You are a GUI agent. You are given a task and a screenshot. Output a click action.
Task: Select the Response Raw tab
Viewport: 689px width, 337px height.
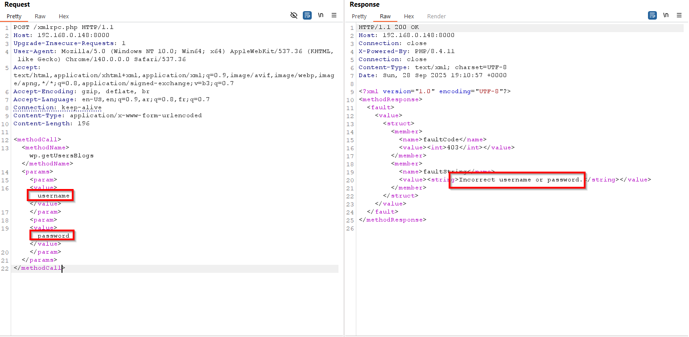[385, 16]
